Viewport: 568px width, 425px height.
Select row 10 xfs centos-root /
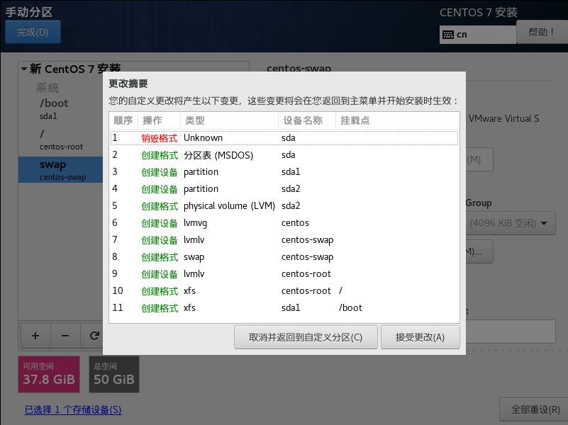click(284, 291)
